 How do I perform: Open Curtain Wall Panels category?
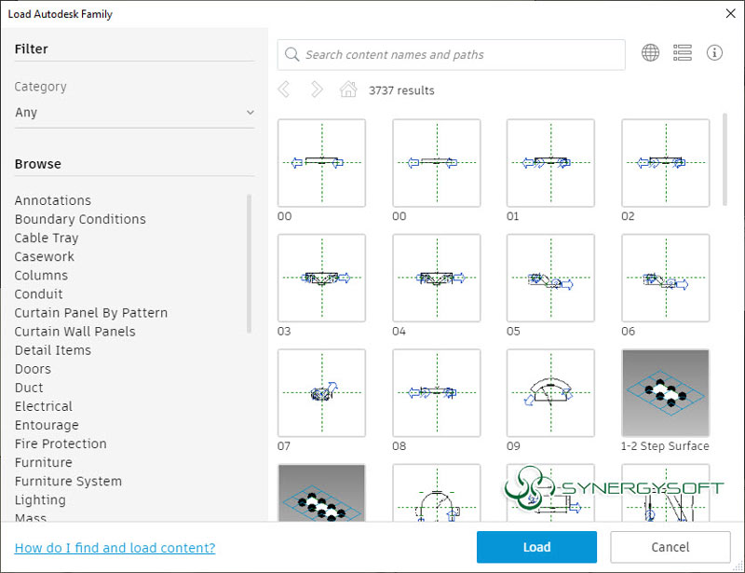(74, 332)
